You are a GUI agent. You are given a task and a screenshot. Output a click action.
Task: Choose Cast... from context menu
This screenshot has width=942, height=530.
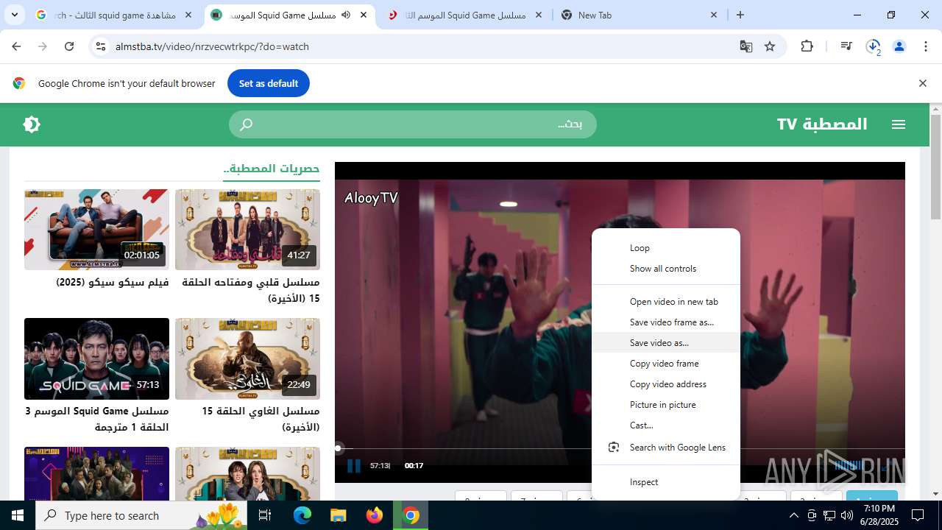pyautogui.click(x=666, y=425)
